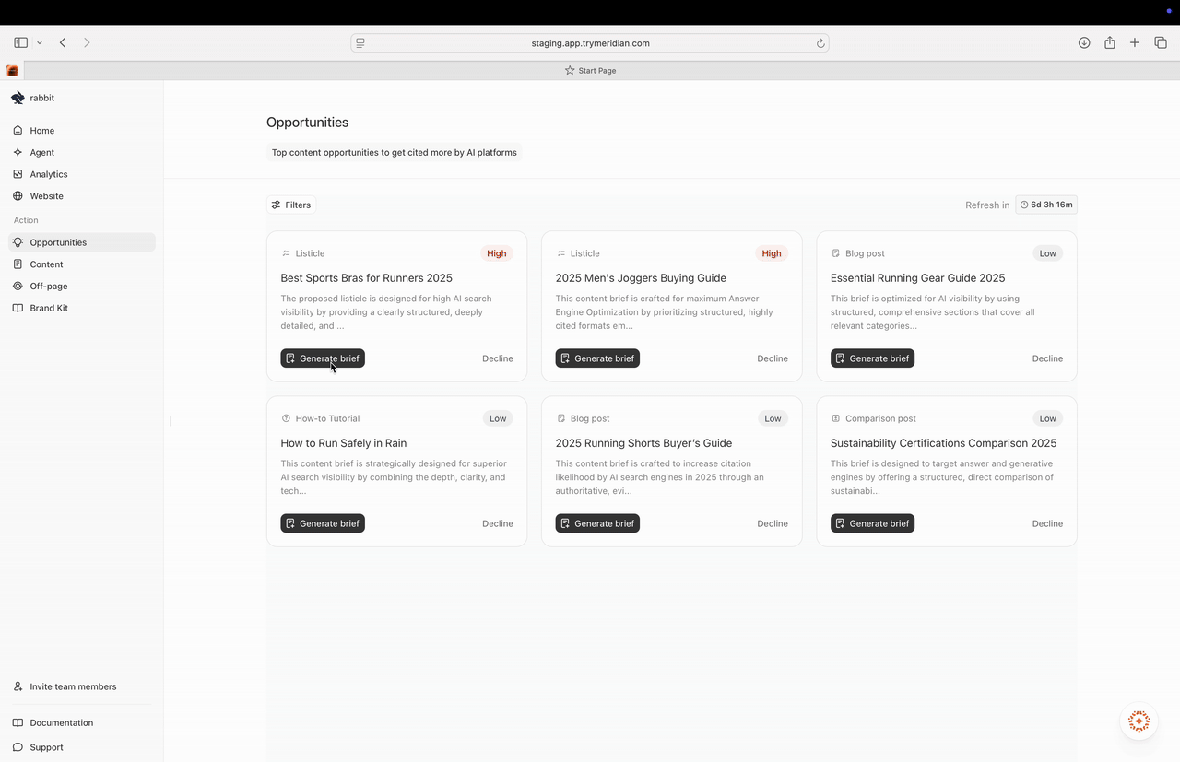This screenshot has height=762, width=1180.
Task: Open Off-page in the sidebar
Action: pyautogui.click(x=81, y=287)
